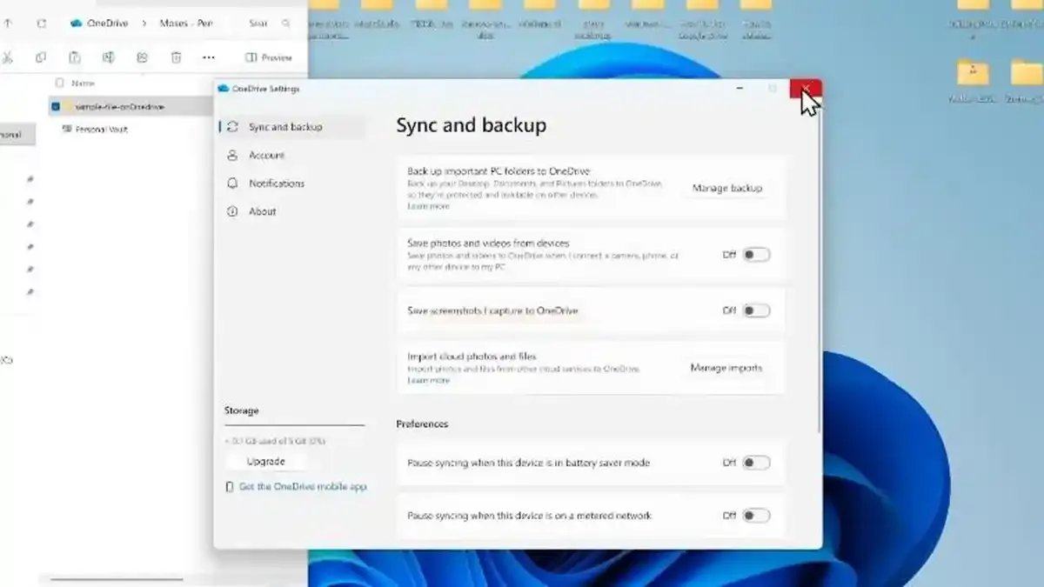Click the Upgrade storage button
The width and height of the screenshot is (1044, 587).
[265, 462]
